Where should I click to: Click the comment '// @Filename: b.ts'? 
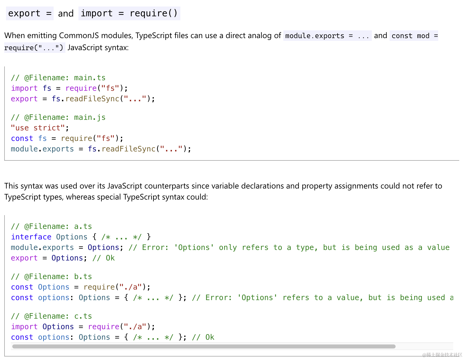[51, 277]
